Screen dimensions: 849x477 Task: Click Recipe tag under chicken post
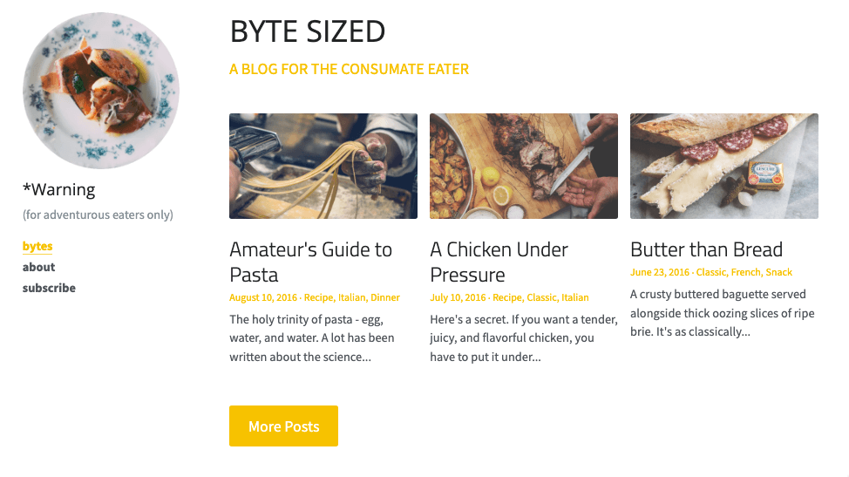coord(507,298)
